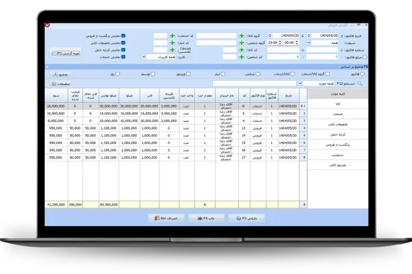Click the تجمیع button
The image size is (412, 274).
(60, 75)
